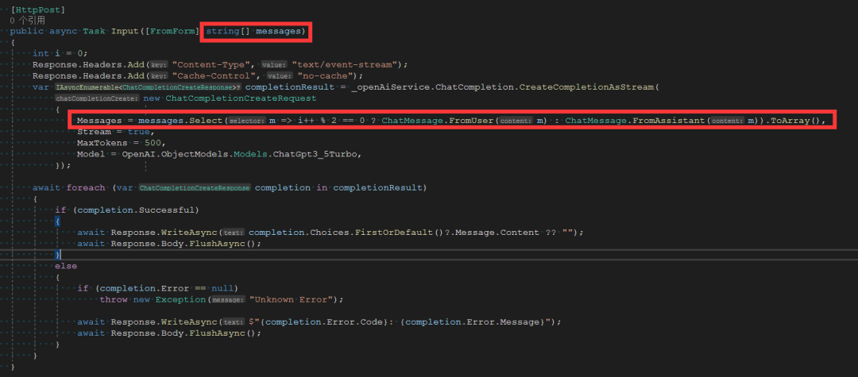Click 'ObjectModels' in the Model assignment
This screenshot has height=377, width=858.
point(195,154)
